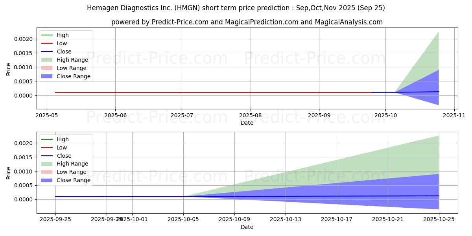Click the High Range green patch in top legend
The height and width of the screenshot is (236, 472).
point(47,60)
